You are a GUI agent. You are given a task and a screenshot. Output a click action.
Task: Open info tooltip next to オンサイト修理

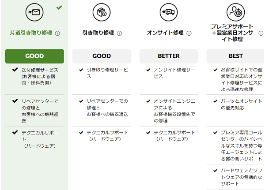point(189,33)
